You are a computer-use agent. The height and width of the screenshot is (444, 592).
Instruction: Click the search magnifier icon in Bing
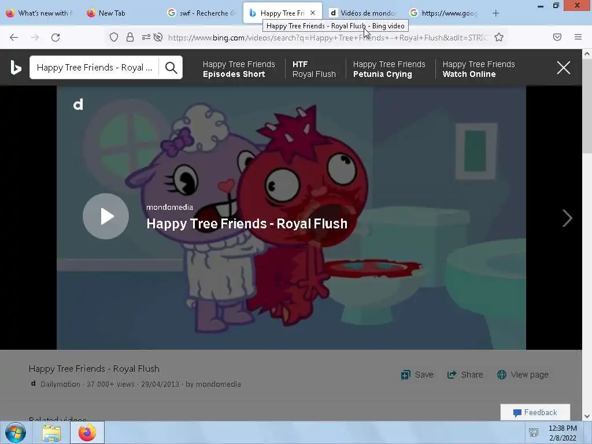(171, 68)
